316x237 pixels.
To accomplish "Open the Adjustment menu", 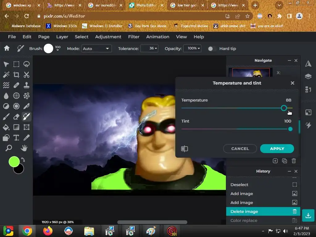I will [108, 37].
